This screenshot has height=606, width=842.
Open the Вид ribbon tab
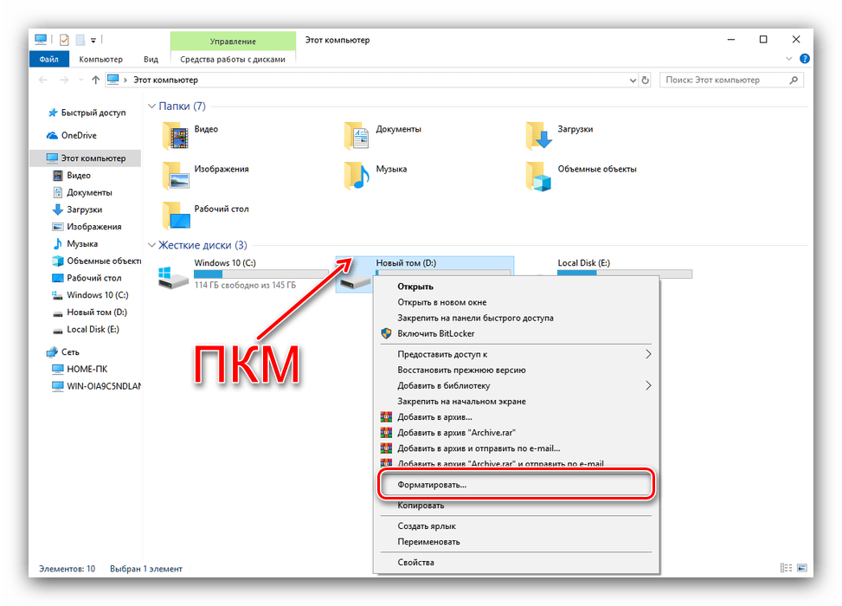(x=151, y=59)
